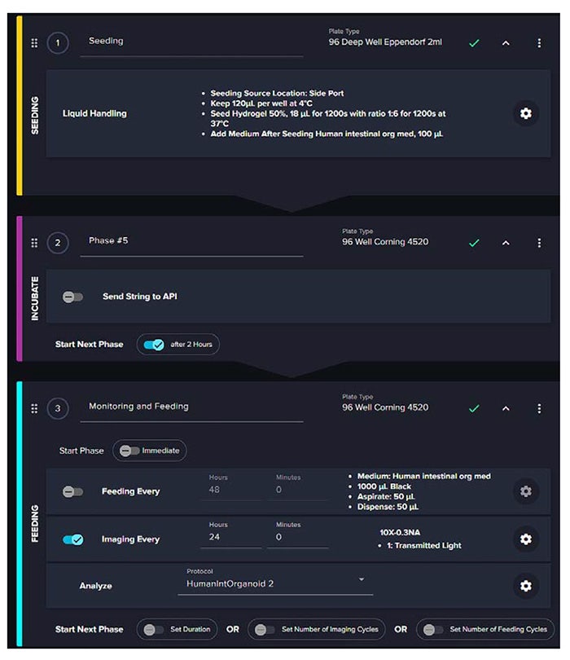Collapse the Phase #5 incubate panel

(506, 243)
